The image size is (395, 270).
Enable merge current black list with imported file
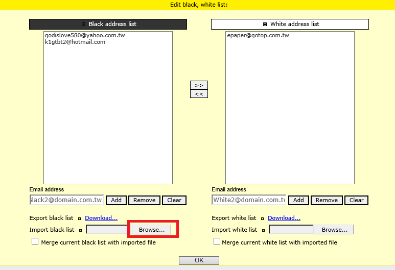(x=35, y=241)
